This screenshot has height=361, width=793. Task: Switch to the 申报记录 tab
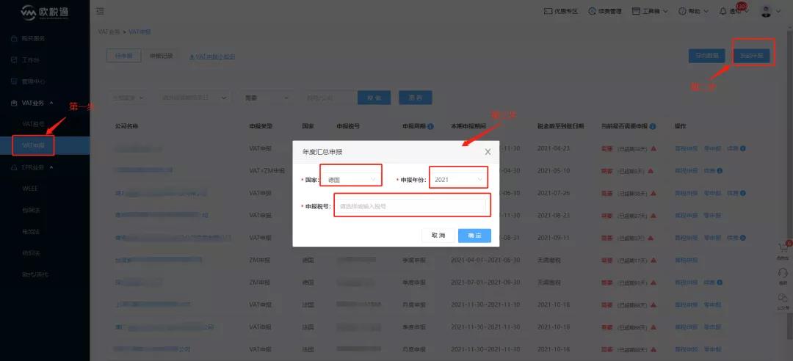(162, 56)
